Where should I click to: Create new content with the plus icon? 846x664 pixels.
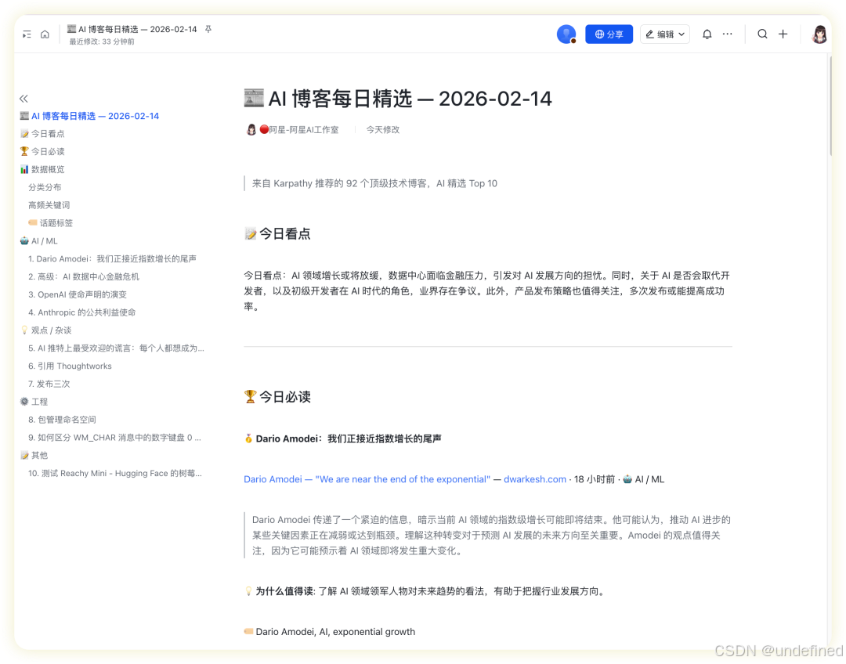click(783, 34)
